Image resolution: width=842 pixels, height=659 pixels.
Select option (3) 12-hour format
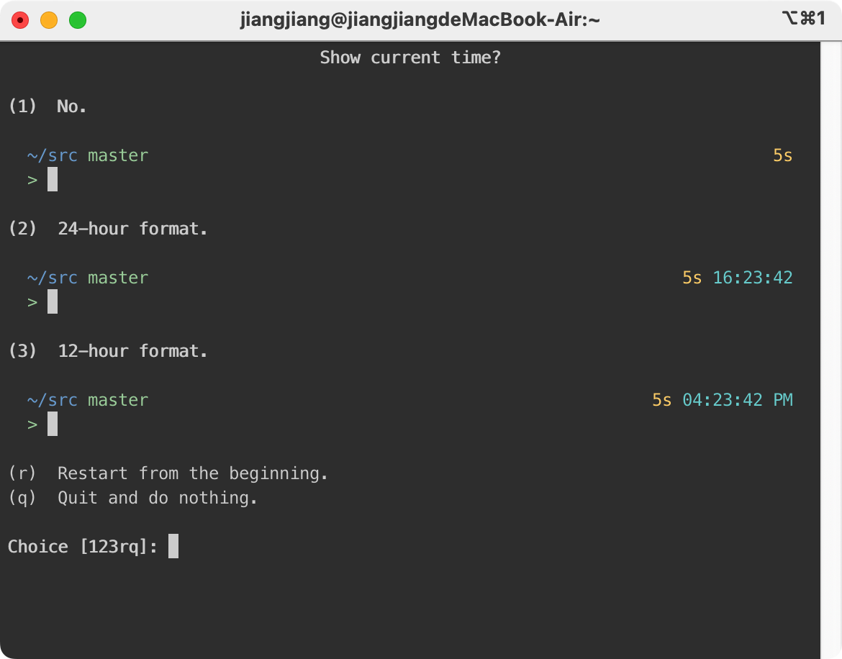(x=108, y=351)
